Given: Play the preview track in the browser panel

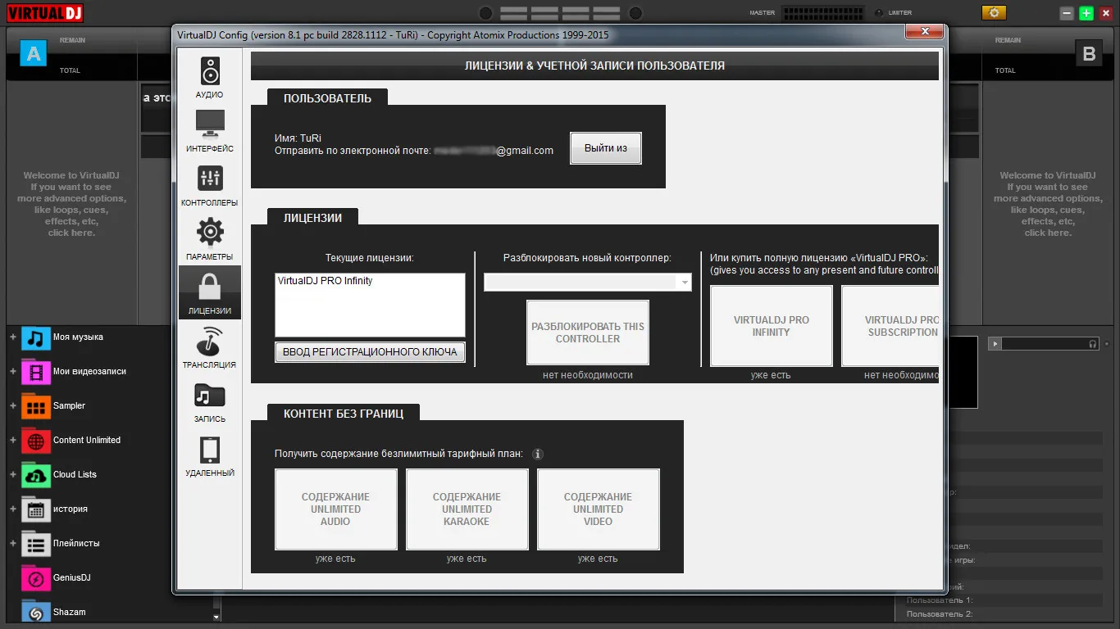Looking at the screenshot, I should (x=995, y=344).
